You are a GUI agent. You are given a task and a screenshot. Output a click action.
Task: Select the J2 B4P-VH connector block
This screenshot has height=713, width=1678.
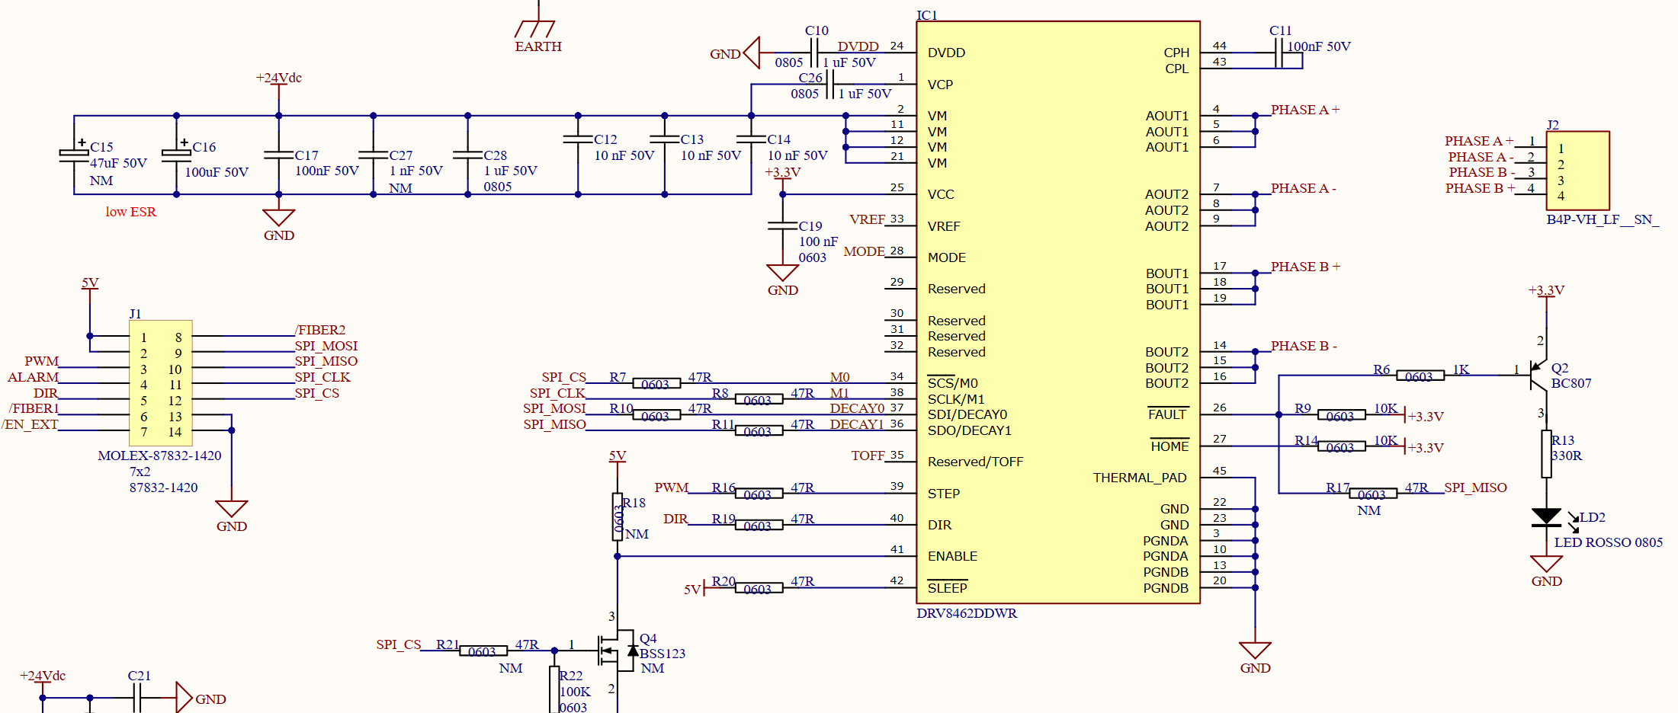(1577, 171)
